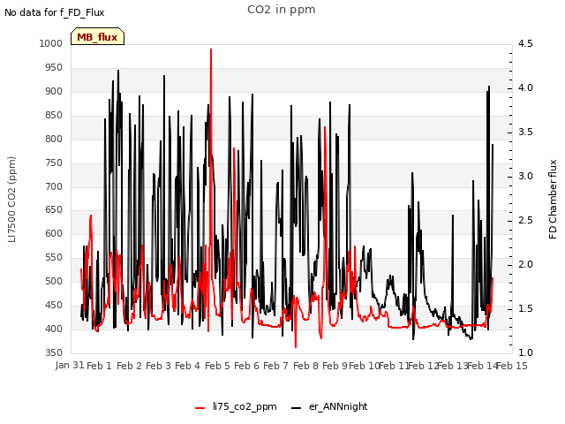
Task: Click the 1.0 right-axis tick label
Action: point(525,352)
